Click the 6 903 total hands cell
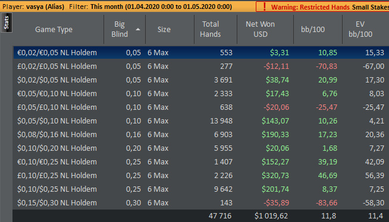The width and height of the screenshot is (389, 222). point(223,134)
